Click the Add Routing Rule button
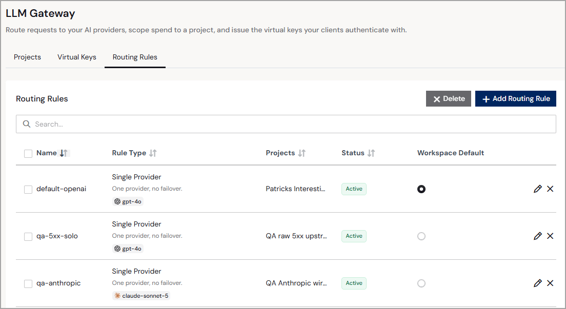Image resolution: width=566 pixels, height=309 pixels. tap(515, 98)
